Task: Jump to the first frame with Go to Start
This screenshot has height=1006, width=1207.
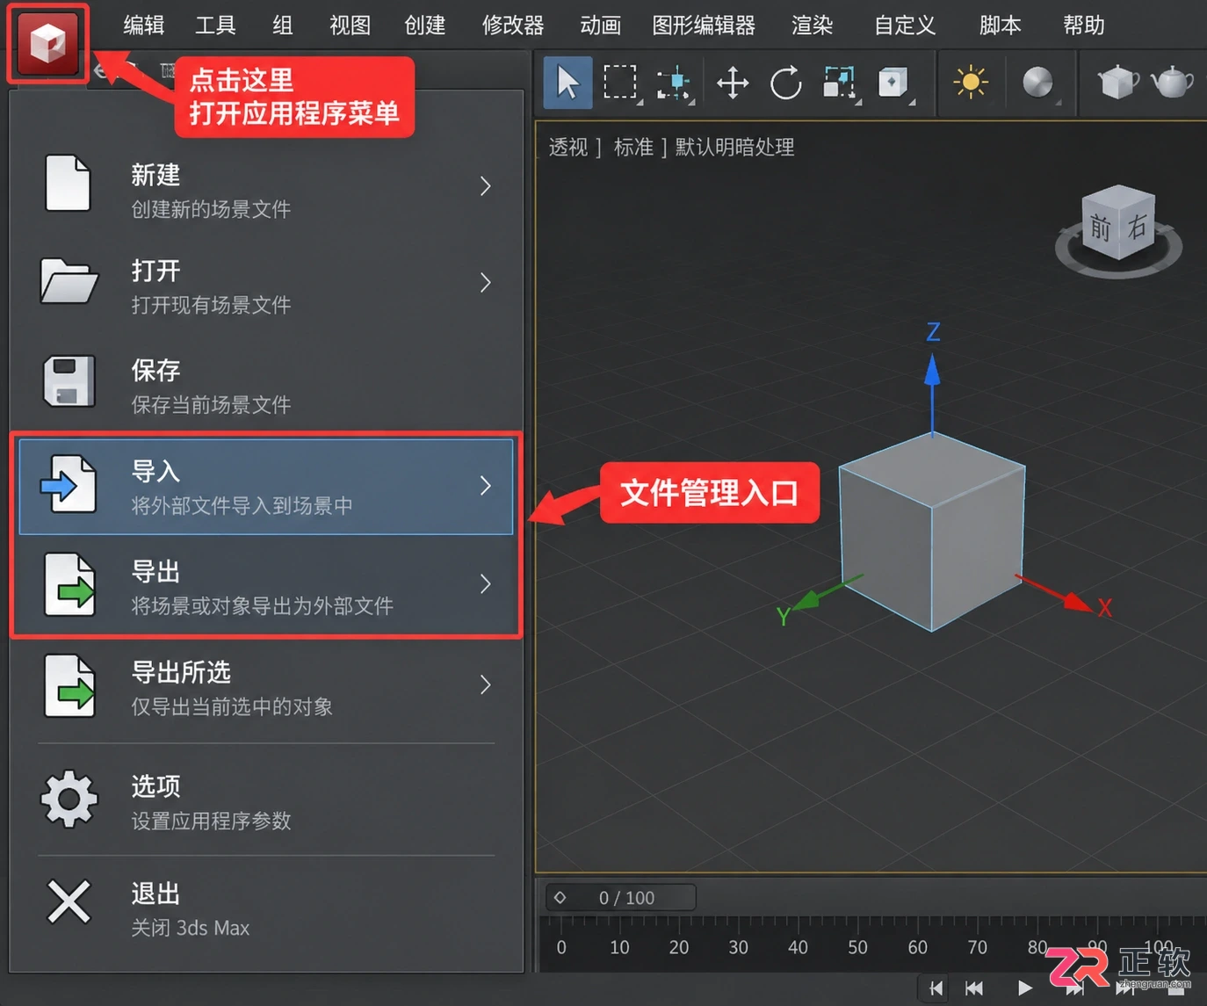Action: [x=936, y=988]
